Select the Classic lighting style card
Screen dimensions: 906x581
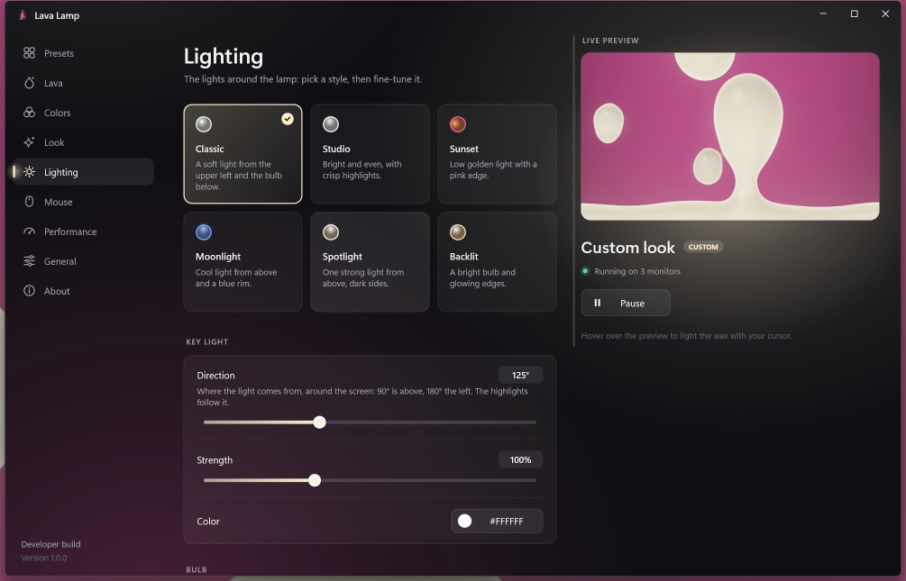pos(243,154)
